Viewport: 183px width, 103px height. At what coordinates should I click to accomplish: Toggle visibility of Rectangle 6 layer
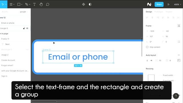27,28
